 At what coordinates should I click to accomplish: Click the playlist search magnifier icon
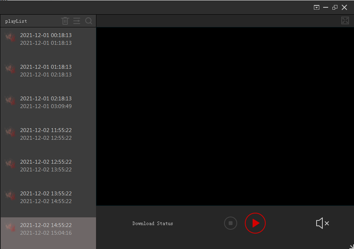[x=89, y=21]
